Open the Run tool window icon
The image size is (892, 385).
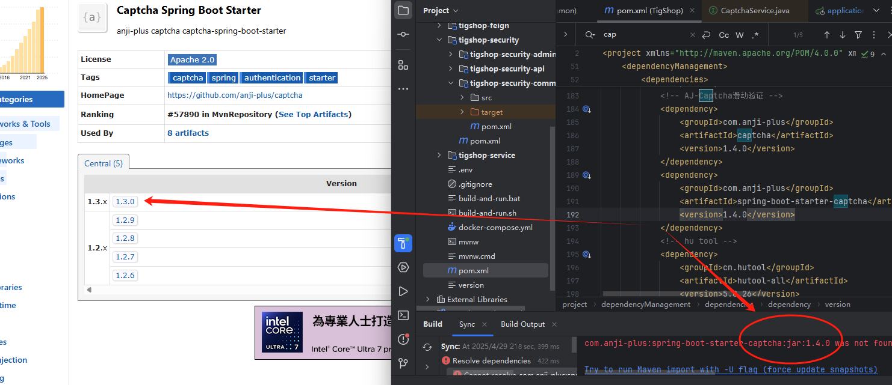point(403,291)
